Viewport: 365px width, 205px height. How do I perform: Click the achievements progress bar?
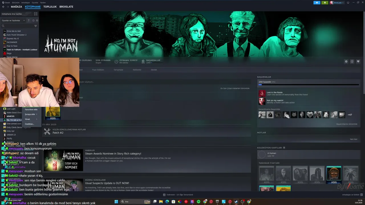[309, 85]
